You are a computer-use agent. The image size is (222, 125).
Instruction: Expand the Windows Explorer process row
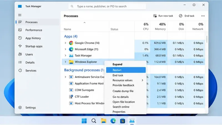tap(65, 62)
